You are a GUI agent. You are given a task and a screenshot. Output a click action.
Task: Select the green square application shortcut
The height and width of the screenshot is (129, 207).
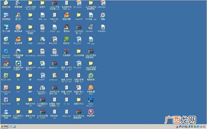[x=67, y=39]
